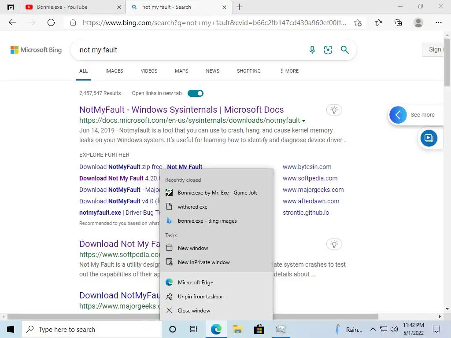Go back with the browser back arrow
This screenshot has width=451, height=338.
click(x=12, y=22)
